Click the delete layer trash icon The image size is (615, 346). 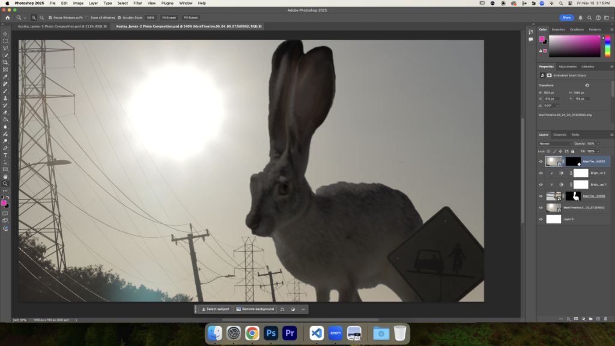[605, 318]
